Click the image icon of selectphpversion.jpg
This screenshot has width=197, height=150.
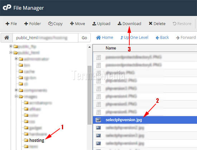coord(98,120)
